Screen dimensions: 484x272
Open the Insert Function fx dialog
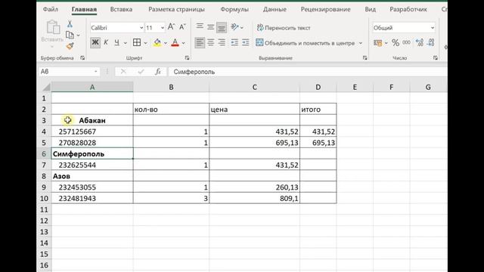pos(158,72)
